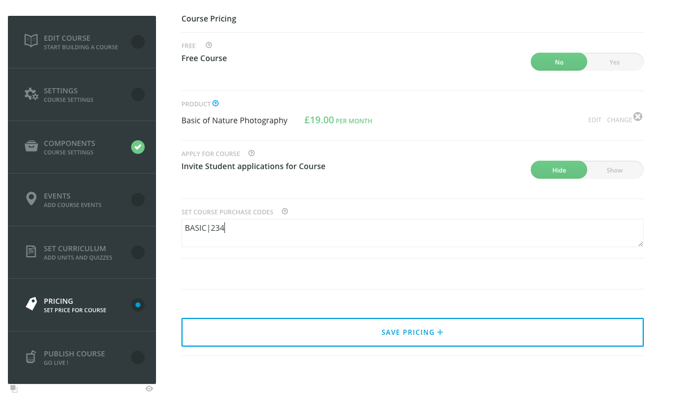Click the Pricing tag icon
Image resolution: width=676 pixels, height=401 pixels.
(x=31, y=304)
